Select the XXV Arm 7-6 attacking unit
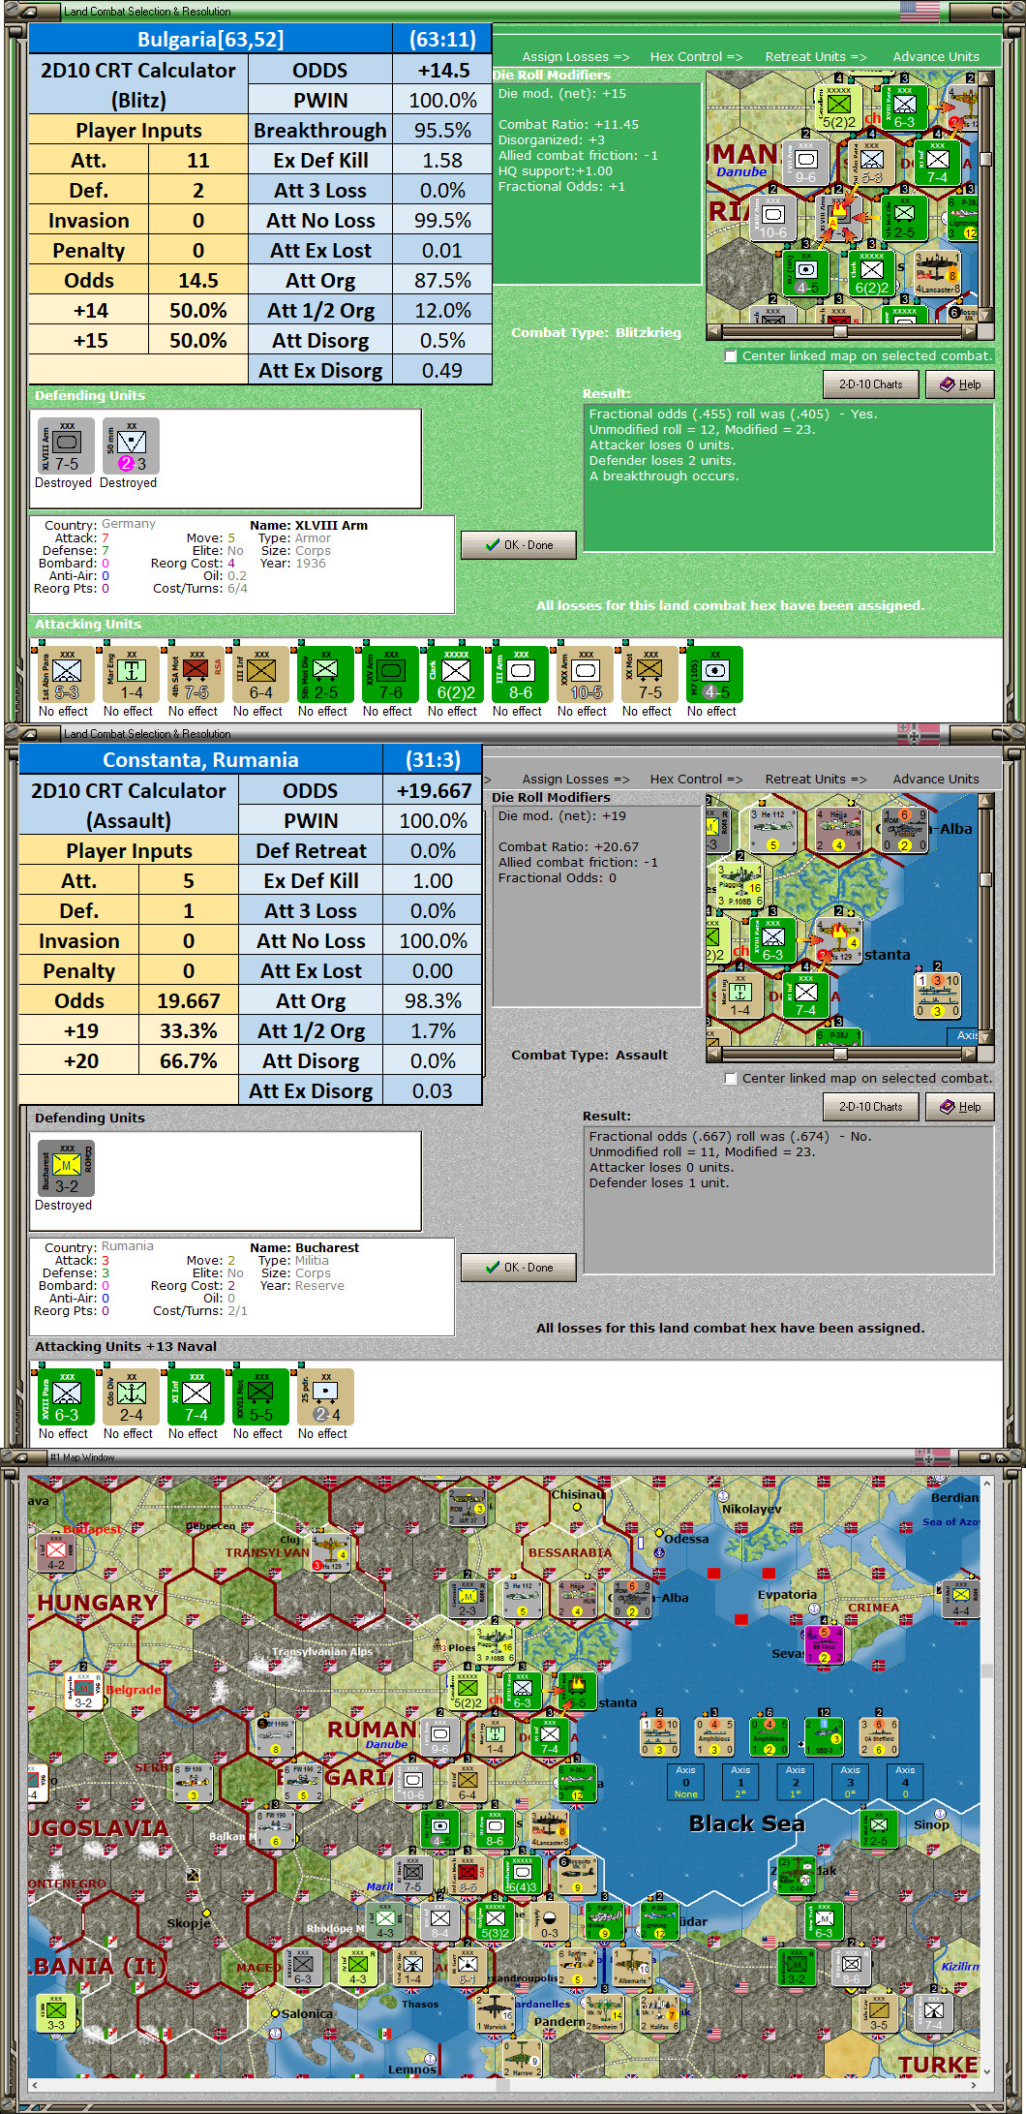The image size is (1026, 2114). [x=390, y=674]
